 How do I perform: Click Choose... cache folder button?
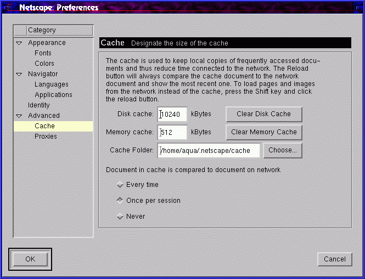[283, 150]
